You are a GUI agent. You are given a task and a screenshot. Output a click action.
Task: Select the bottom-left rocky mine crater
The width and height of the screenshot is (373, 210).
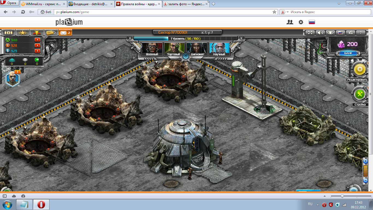(x=41, y=142)
